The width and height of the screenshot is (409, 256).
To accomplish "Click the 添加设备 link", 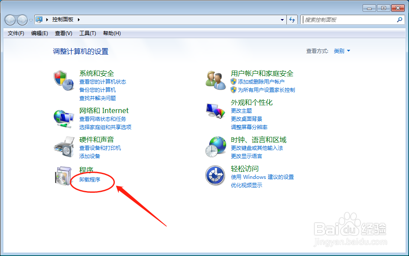I will [x=89, y=156].
